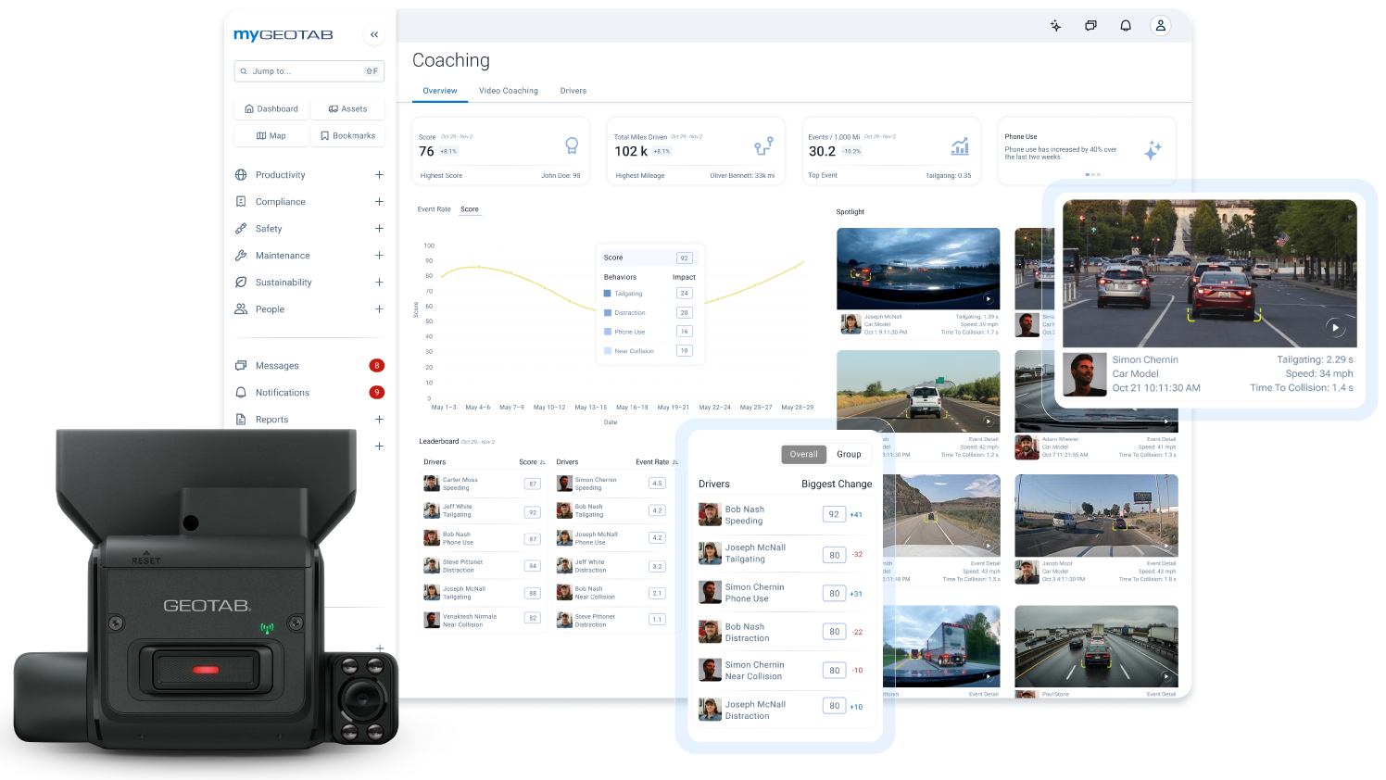The width and height of the screenshot is (1386, 780).
Task: Sort the leaderboard by Score column icon
Action: coord(543,462)
